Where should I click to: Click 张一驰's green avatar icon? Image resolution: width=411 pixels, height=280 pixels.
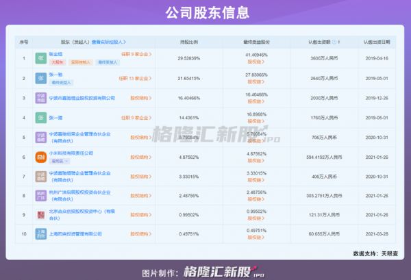[41, 79]
